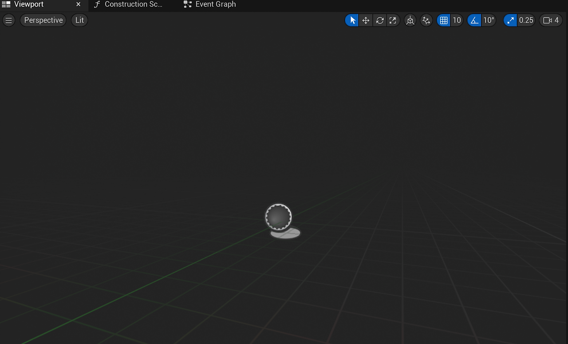
Task: Open the Perspective view mode dropdown
Action: [43, 20]
